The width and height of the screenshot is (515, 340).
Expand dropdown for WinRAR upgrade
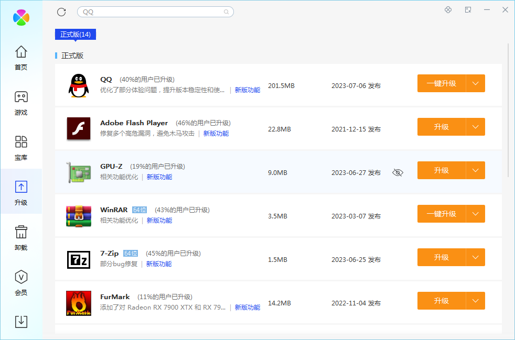click(475, 214)
